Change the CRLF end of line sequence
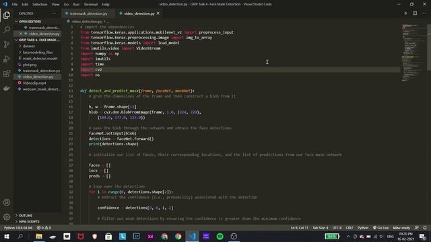Viewport: 431px width, 242px height. [350, 228]
